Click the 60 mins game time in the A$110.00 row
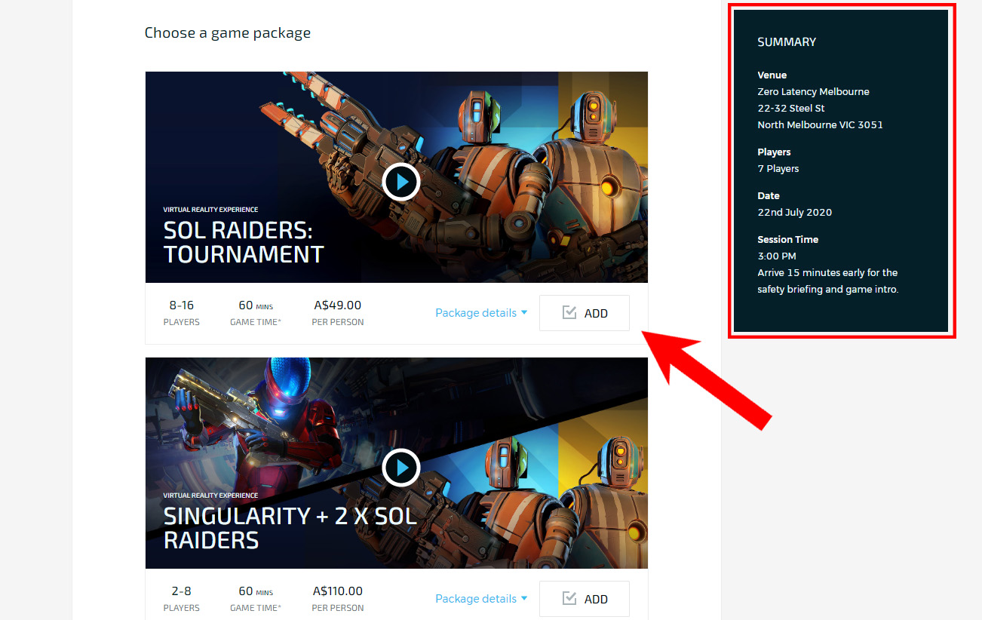This screenshot has height=620, width=982. coord(256,591)
